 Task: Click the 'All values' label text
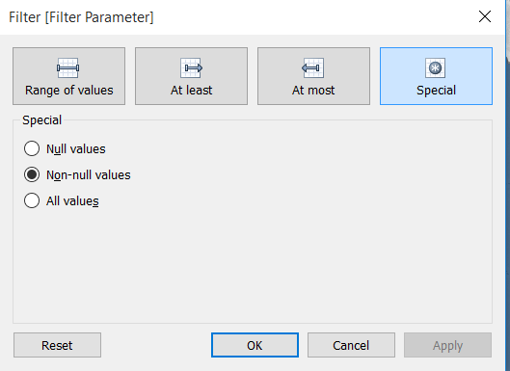(72, 201)
